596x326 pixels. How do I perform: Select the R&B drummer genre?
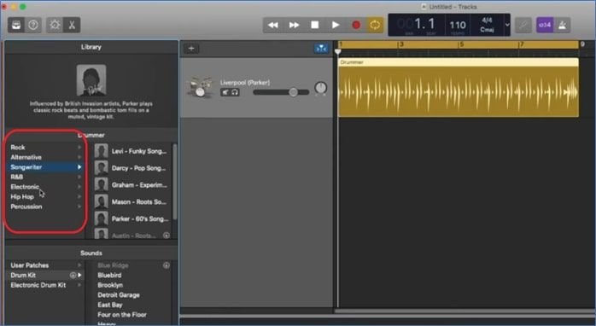45,177
